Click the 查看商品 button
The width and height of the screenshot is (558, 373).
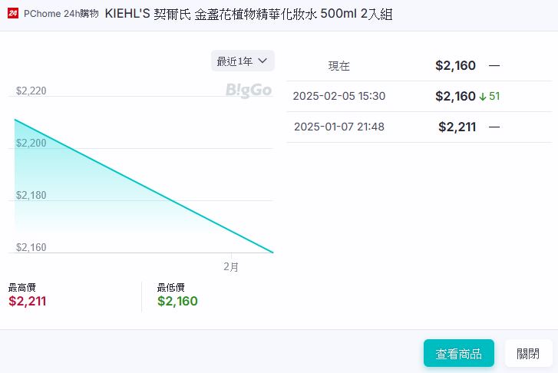point(458,353)
